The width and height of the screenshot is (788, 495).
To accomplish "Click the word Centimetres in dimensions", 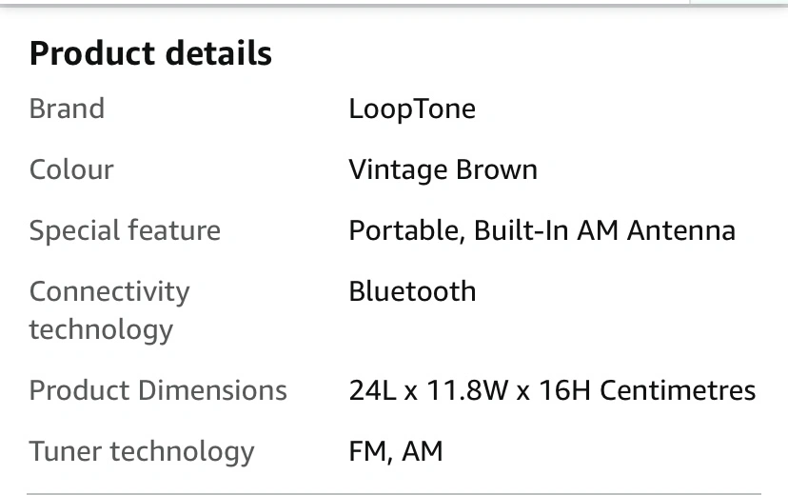I will (678, 390).
